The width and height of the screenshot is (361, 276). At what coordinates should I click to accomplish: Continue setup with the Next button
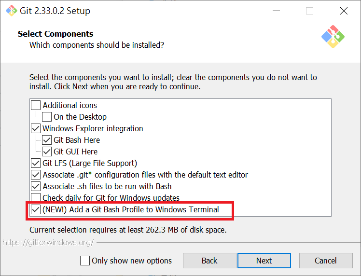click(x=264, y=261)
